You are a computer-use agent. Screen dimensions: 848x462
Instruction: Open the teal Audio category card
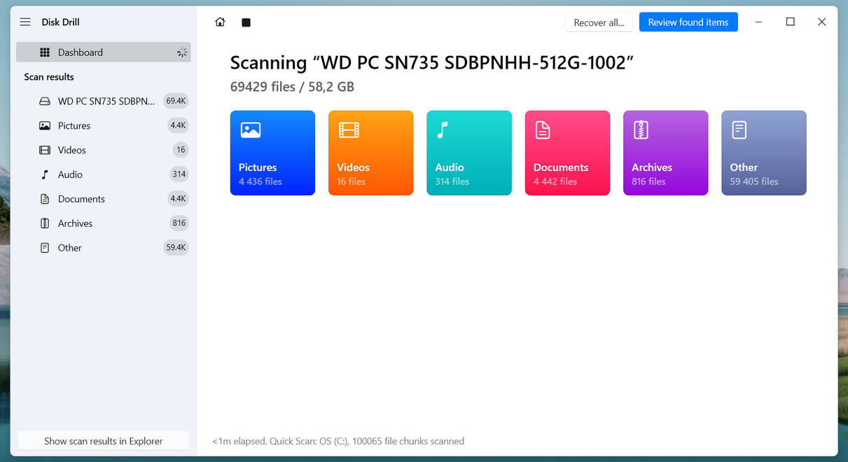(x=469, y=153)
